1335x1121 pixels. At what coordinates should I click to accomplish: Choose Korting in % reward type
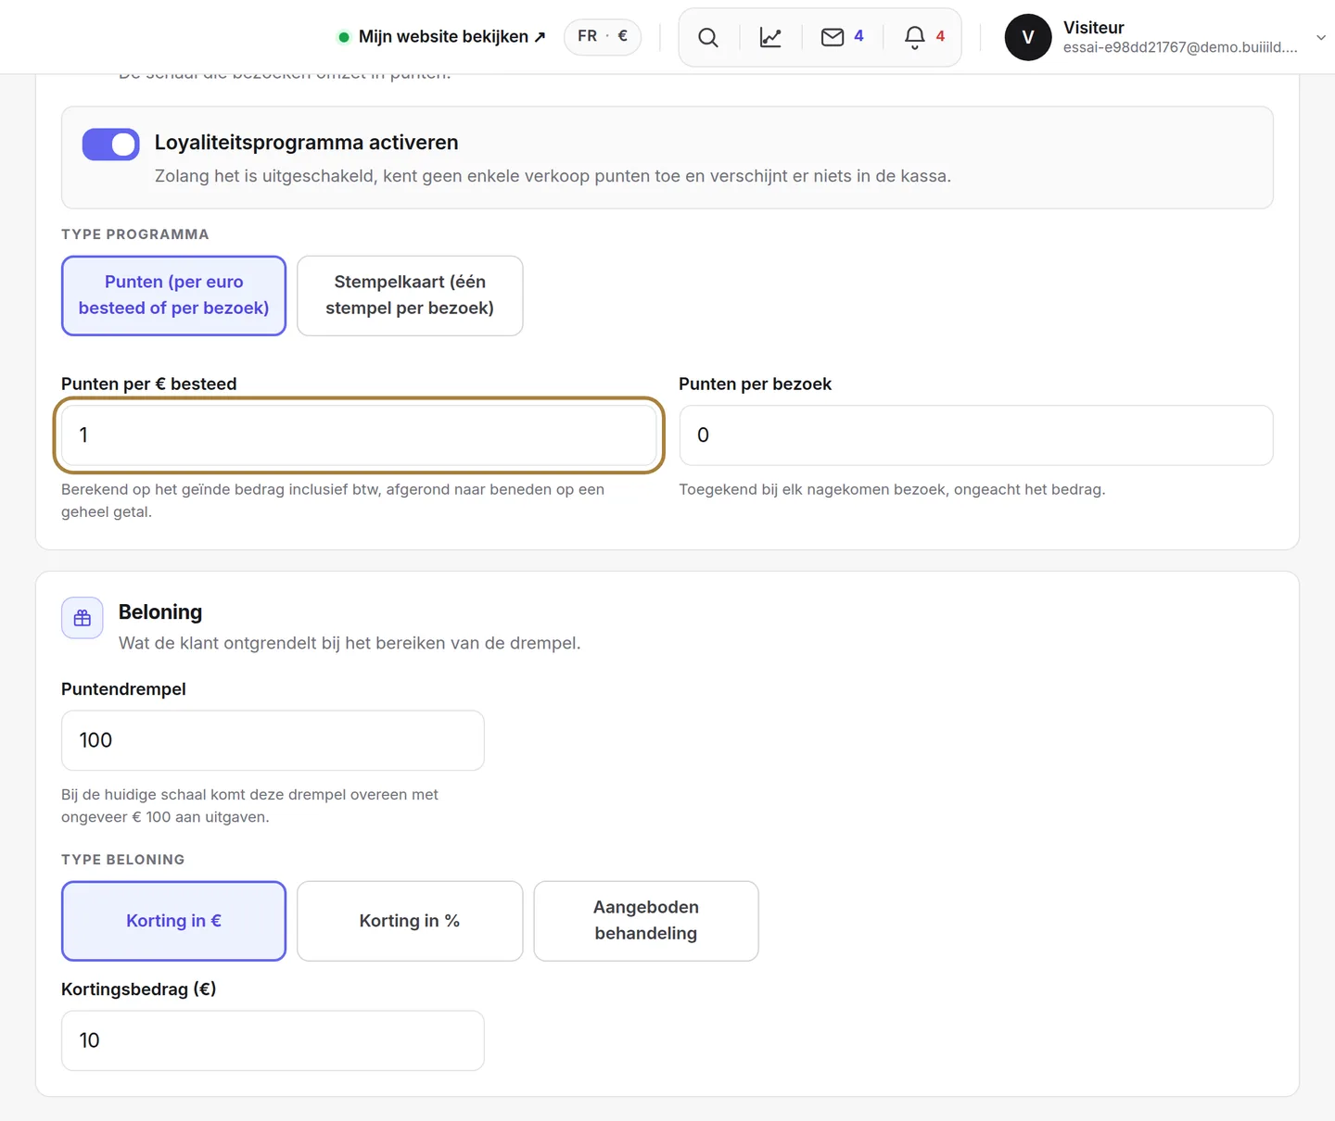tap(410, 921)
